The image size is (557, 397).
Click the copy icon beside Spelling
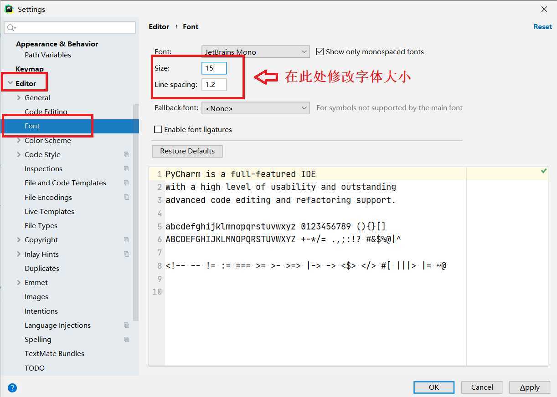click(x=126, y=339)
